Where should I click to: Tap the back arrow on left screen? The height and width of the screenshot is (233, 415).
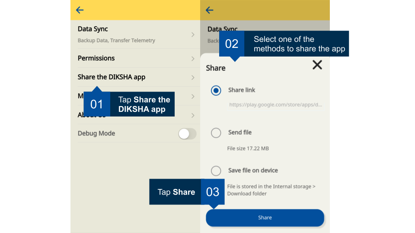coord(80,10)
